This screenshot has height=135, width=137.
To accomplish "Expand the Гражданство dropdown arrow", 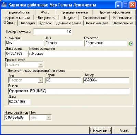I will click(x=41, y=65).
